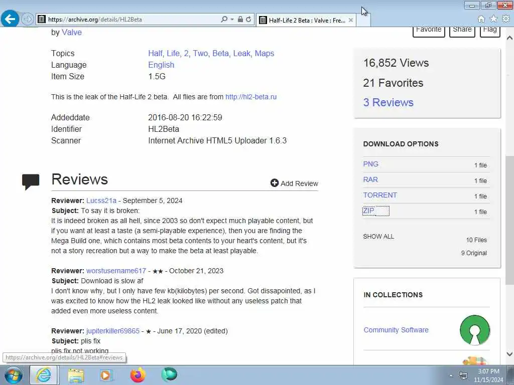Click the security lock icon
The image size is (514, 385).
click(x=240, y=20)
